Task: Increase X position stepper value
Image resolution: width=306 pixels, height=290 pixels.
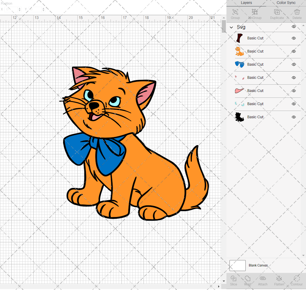Action: (20, 8)
